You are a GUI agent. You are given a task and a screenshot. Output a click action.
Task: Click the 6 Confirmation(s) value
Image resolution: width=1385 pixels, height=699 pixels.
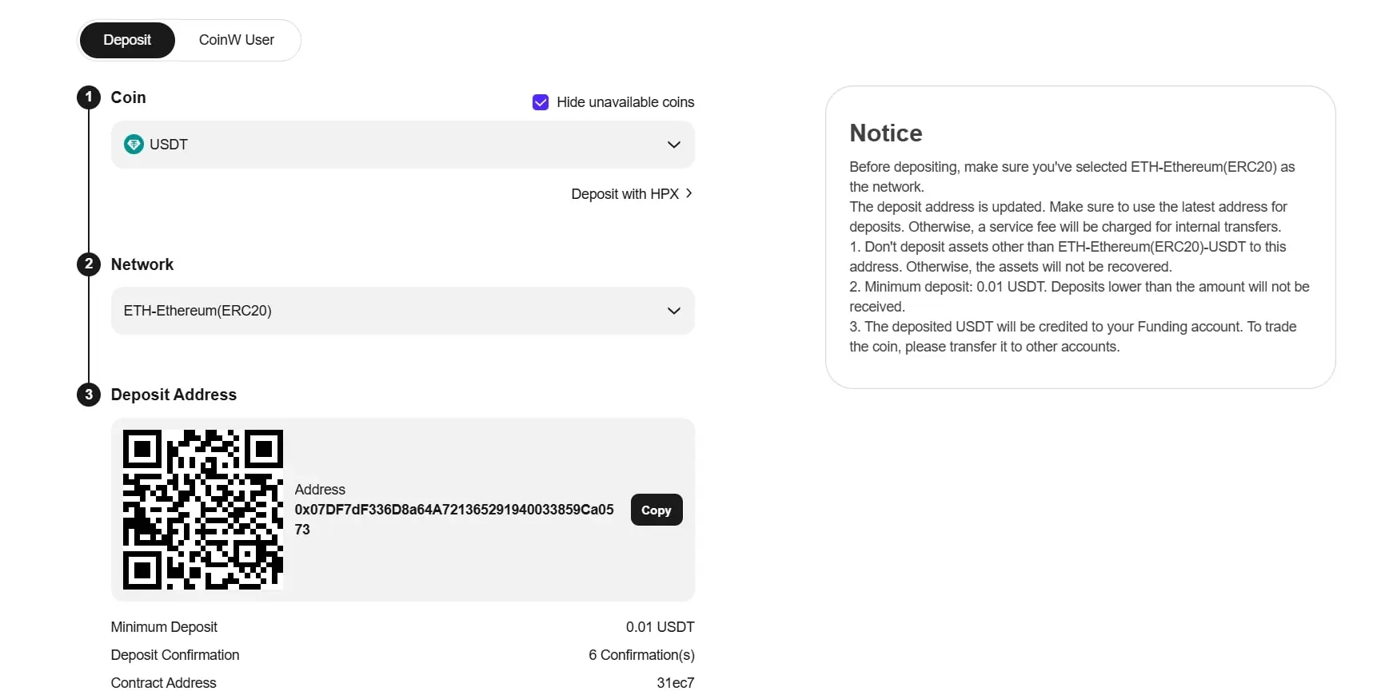point(641,655)
